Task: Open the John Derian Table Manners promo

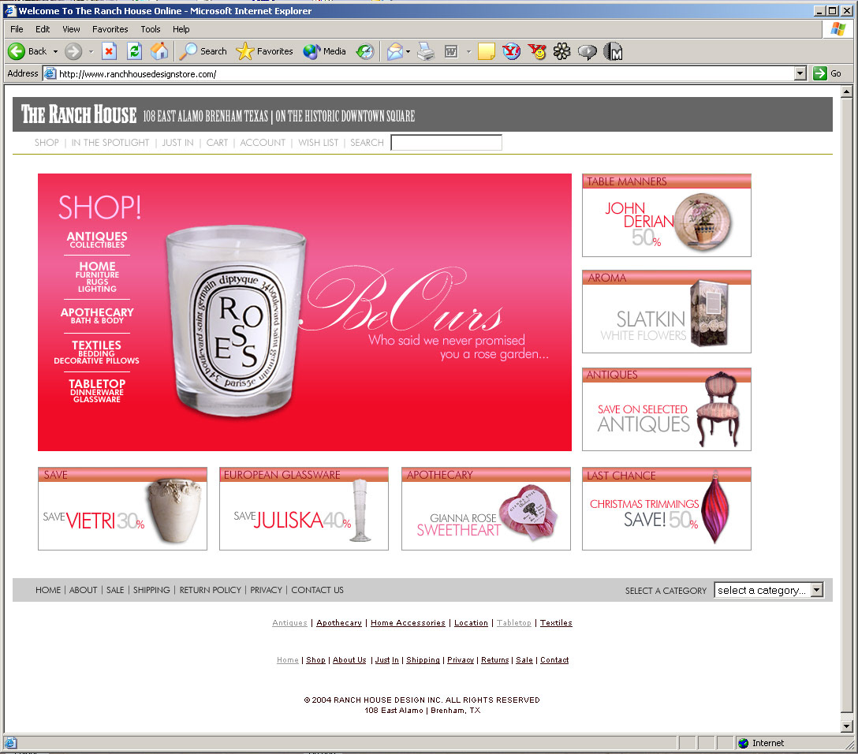Action: 666,215
